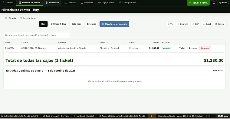Screen dimensions: 230x119
Task: Click the TICKET column header
Action: pos(8,42)
